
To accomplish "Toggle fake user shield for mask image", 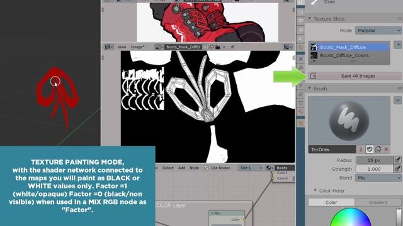I will tap(205, 47).
